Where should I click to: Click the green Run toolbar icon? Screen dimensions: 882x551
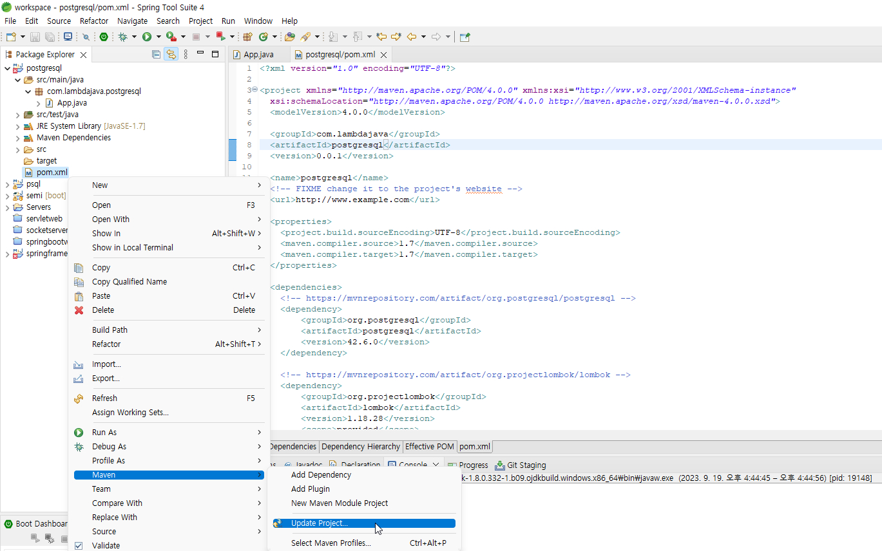tap(147, 37)
